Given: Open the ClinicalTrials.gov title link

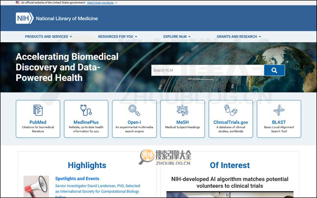Looking at the screenshot, I should (x=231, y=122).
